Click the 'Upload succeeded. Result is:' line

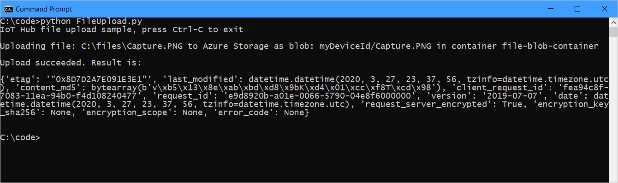(71, 63)
